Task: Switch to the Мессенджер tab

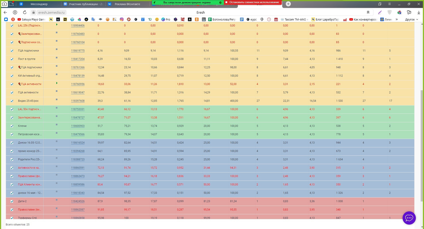Action: click(x=39, y=4)
